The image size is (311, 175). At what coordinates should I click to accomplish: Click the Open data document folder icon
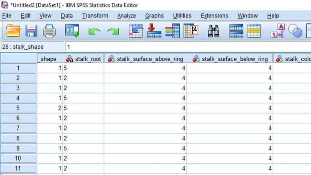13,31
